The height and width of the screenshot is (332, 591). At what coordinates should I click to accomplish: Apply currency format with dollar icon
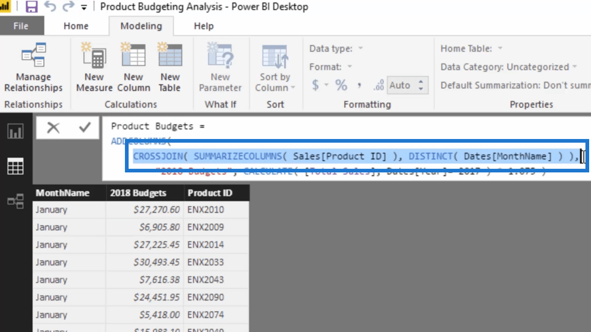click(x=315, y=85)
